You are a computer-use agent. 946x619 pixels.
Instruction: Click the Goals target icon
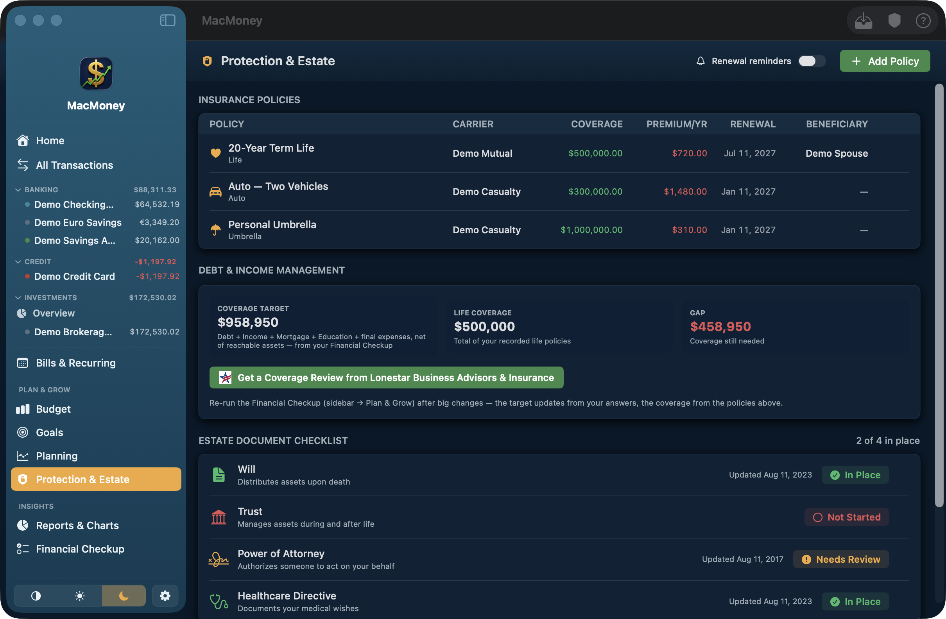point(23,432)
